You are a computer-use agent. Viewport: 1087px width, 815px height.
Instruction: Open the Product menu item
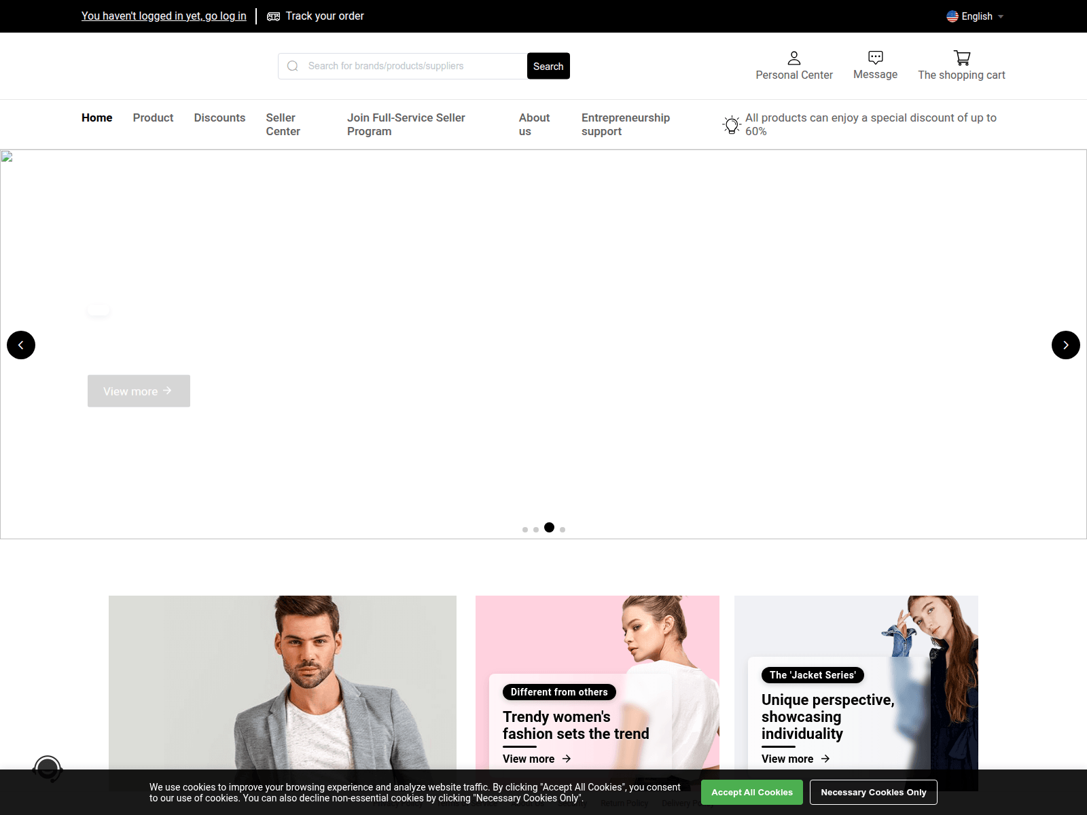[x=153, y=117]
